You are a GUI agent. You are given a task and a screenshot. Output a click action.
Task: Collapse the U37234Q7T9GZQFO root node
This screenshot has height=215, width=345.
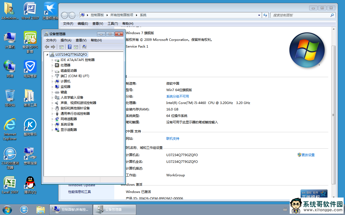click(x=47, y=55)
